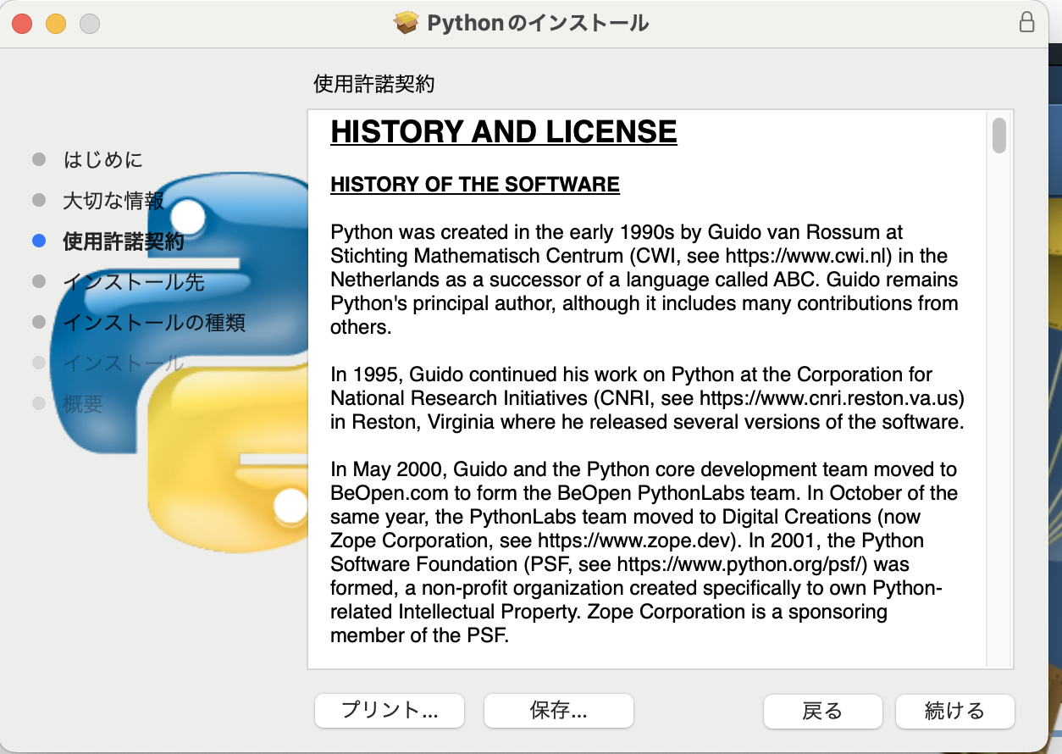The width and height of the screenshot is (1062, 754).
Task: Click the dot indicator next to インストールの種類
Action: click(39, 323)
